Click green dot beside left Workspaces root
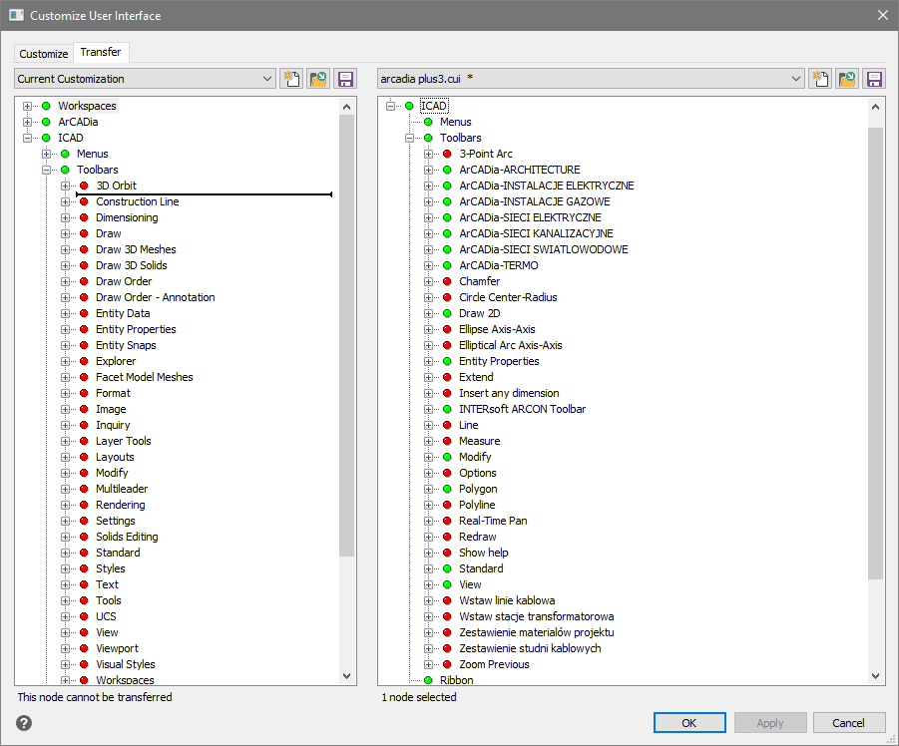The image size is (899, 746). pos(47,106)
